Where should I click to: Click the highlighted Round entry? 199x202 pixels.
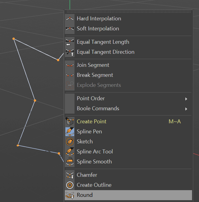128,195
